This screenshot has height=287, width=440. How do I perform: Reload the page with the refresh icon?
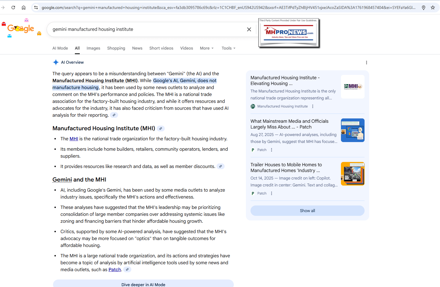coord(13,7)
